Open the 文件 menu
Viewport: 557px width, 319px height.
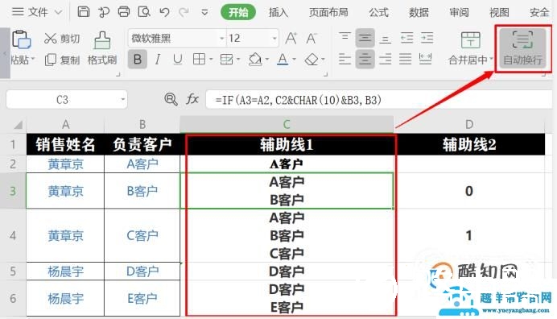coord(37,12)
